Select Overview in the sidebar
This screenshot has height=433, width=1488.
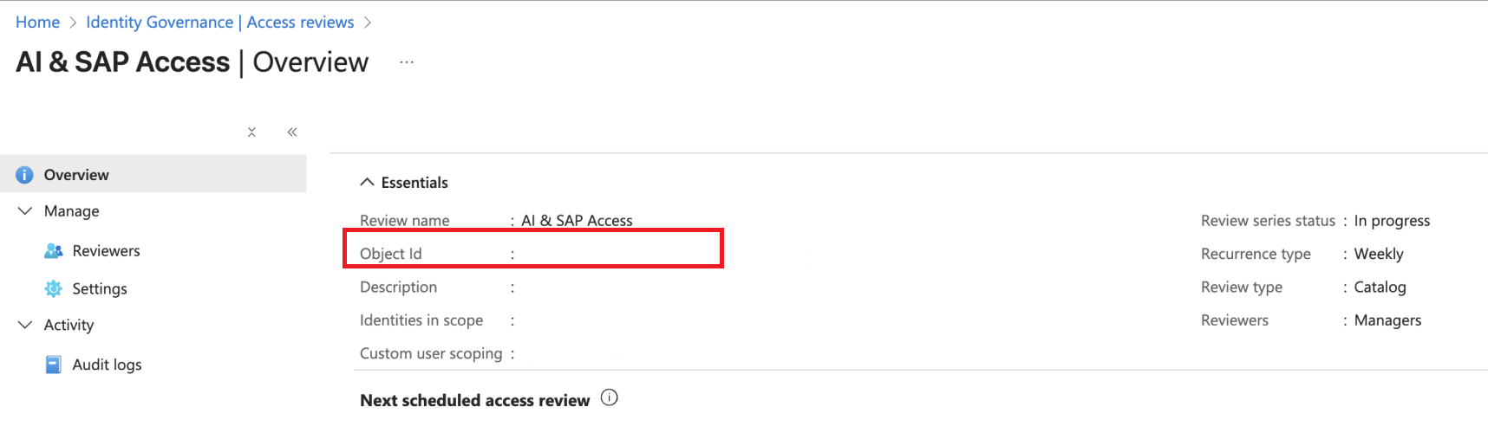click(x=76, y=175)
